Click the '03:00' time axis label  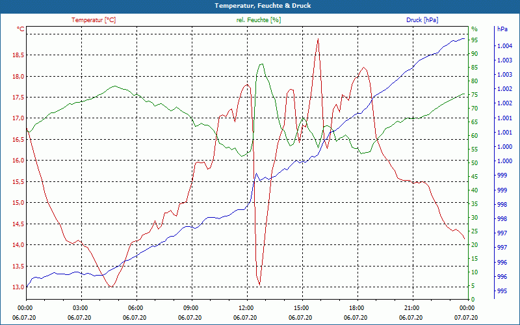click(x=79, y=307)
